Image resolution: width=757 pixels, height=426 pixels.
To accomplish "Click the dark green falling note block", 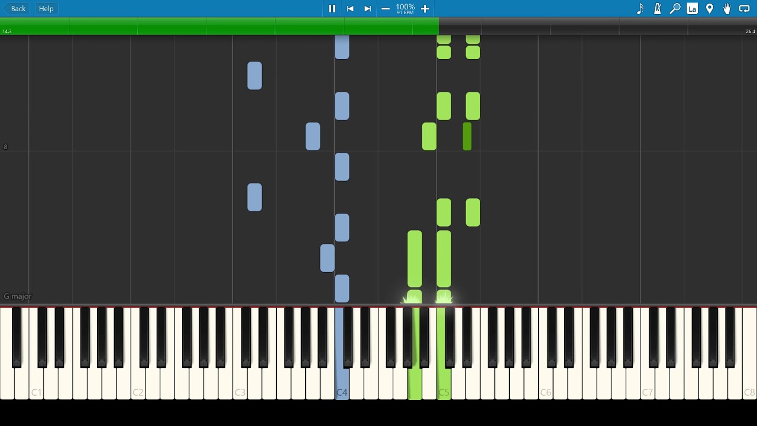I will point(467,136).
